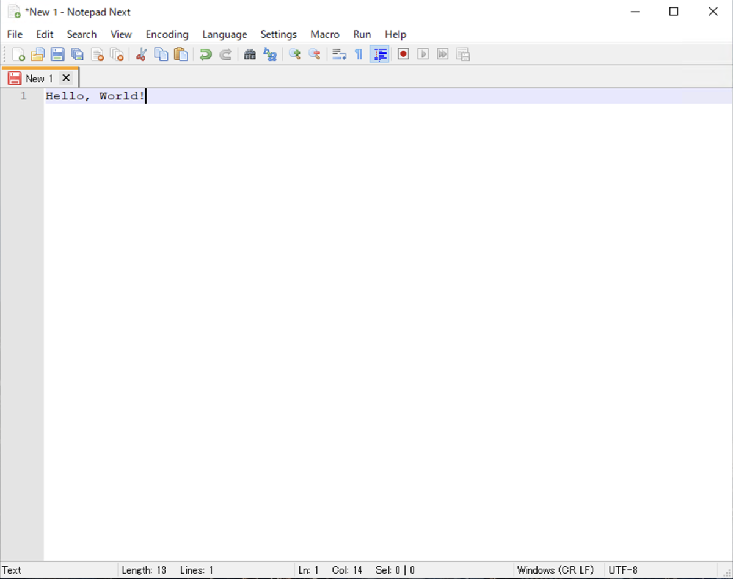Toggle show all characters pilcrow icon

coord(359,54)
